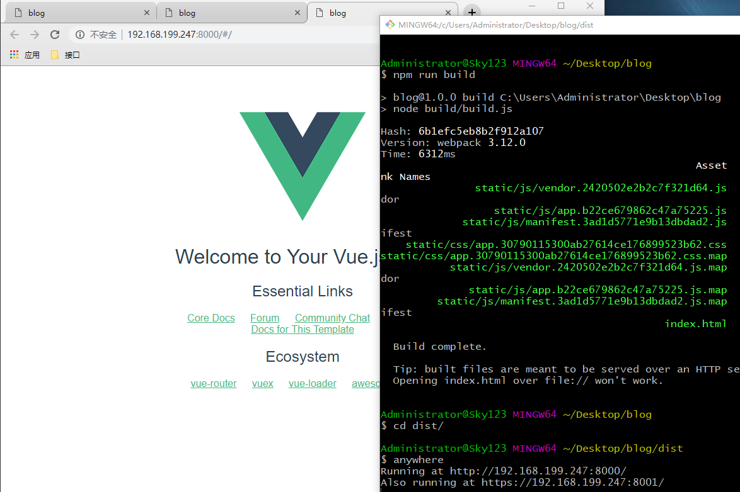Reload the page with refresh icon

click(55, 35)
